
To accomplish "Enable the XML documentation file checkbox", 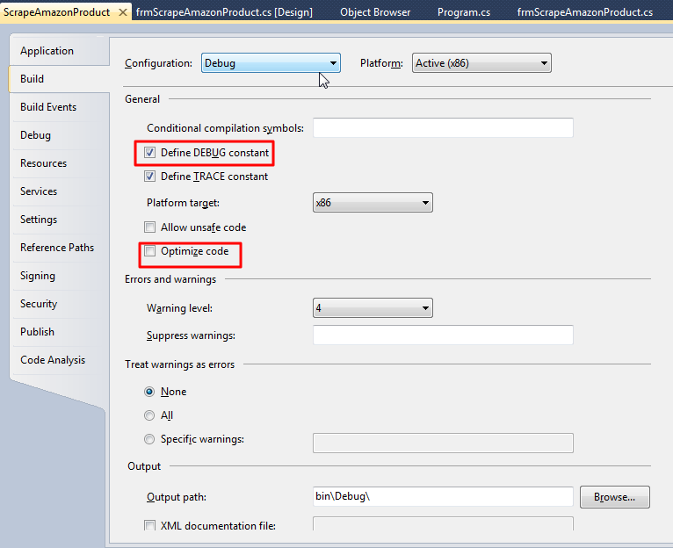I will point(149,525).
